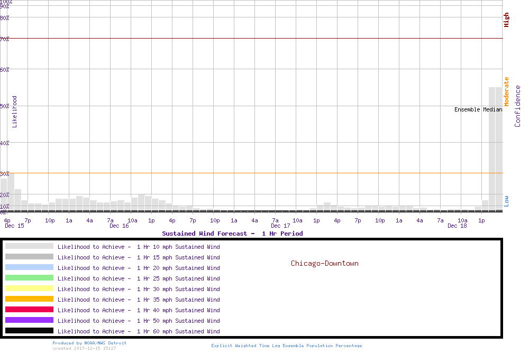529x354 pixels.
Task: Select the Low confidence label
Action: click(x=506, y=201)
